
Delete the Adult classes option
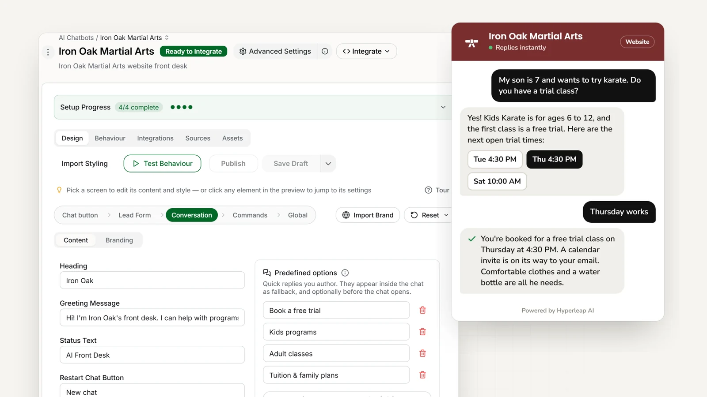point(422,353)
